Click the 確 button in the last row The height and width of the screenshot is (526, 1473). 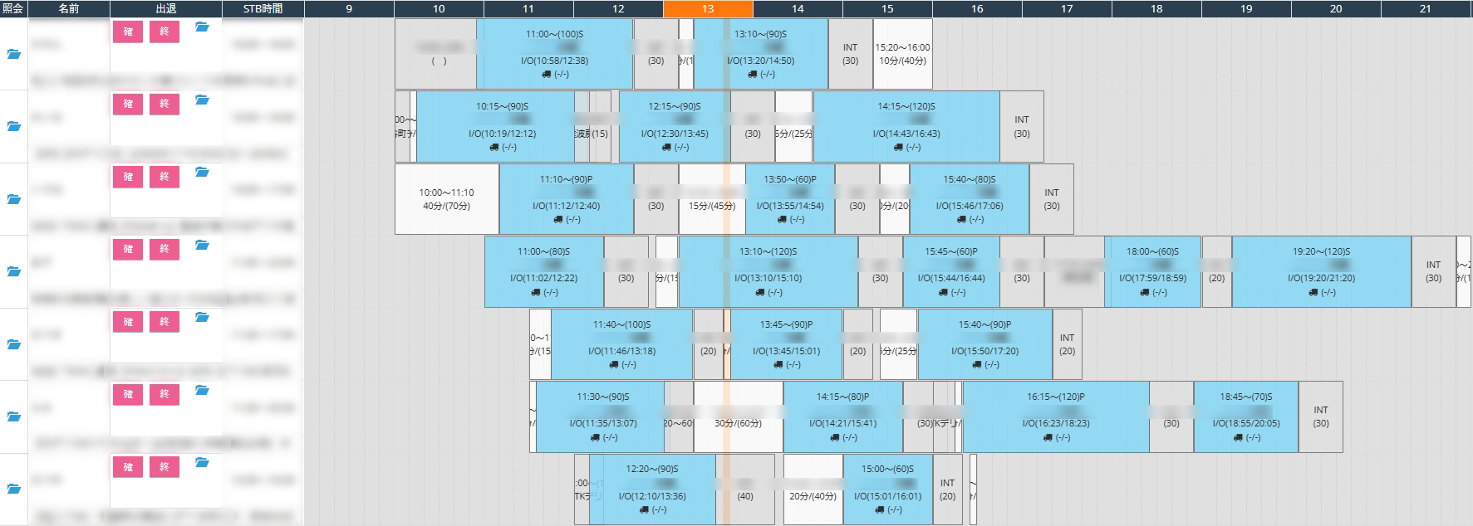pyautogui.click(x=128, y=467)
